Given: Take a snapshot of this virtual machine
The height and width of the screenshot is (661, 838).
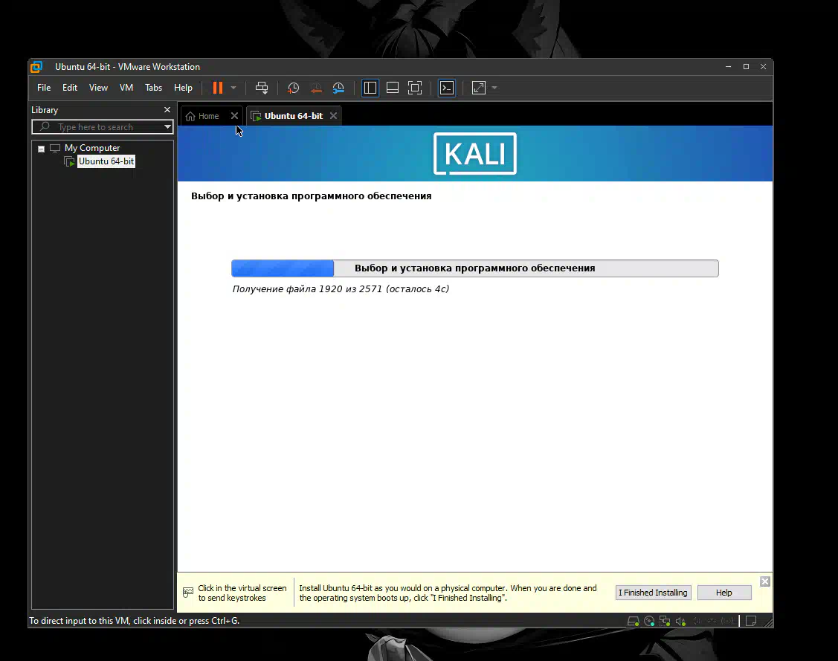Looking at the screenshot, I should coord(293,88).
